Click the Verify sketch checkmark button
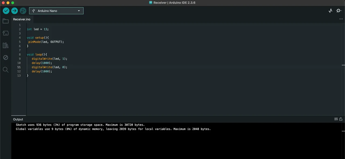The height and width of the screenshot is (159, 345). tap(6, 11)
